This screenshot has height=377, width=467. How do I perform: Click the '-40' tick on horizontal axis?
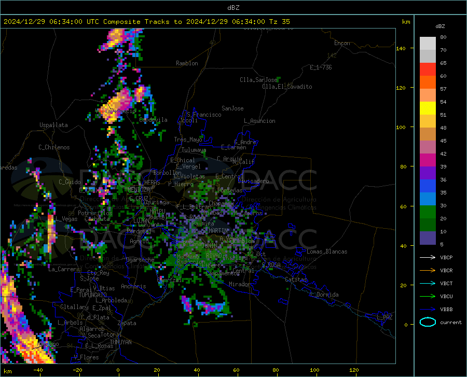38,370
